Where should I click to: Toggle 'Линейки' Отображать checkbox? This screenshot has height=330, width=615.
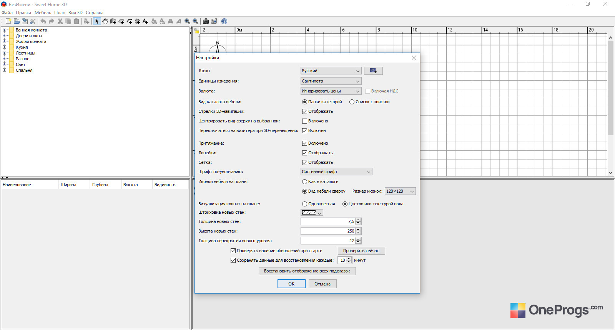tap(304, 153)
